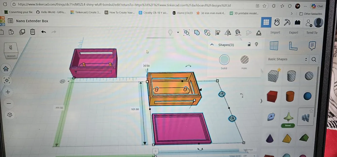The height and width of the screenshot is (157, 337).
Task: Select the Solid color swatch
Action: (x=224, y=60)
